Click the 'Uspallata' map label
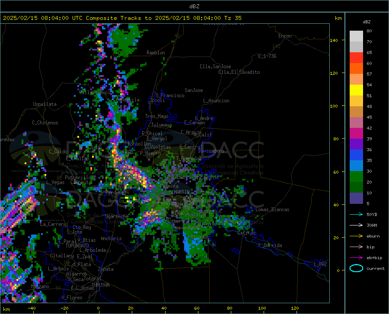The height and width of the screenshot is (314, 389). [45, 104]
